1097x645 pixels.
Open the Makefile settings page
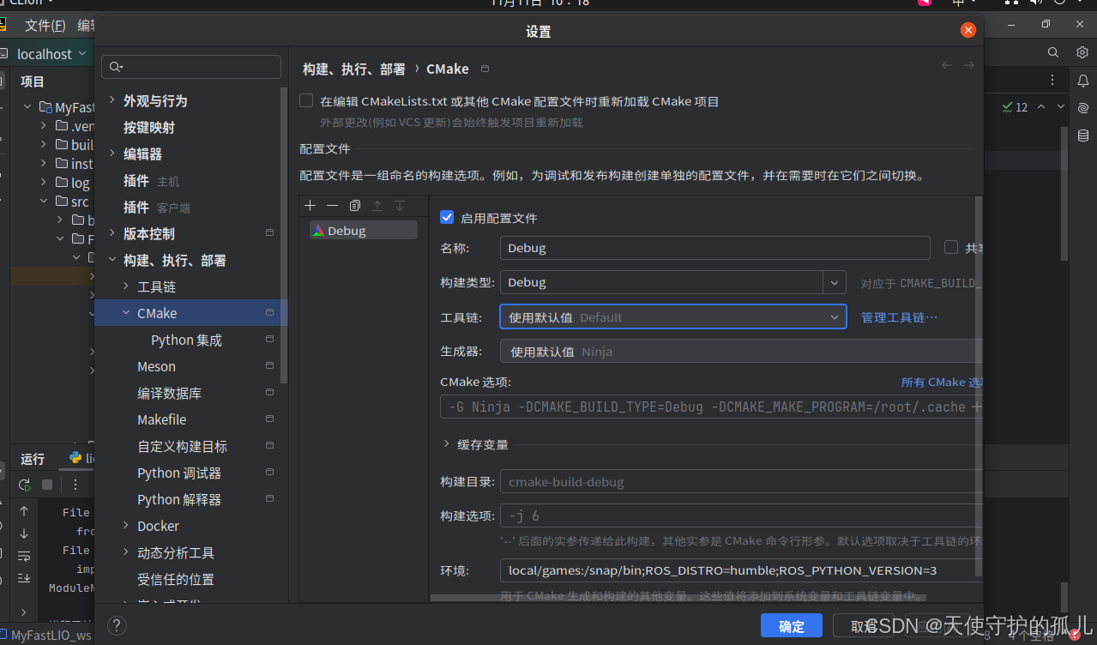click(x=162, y=419)
